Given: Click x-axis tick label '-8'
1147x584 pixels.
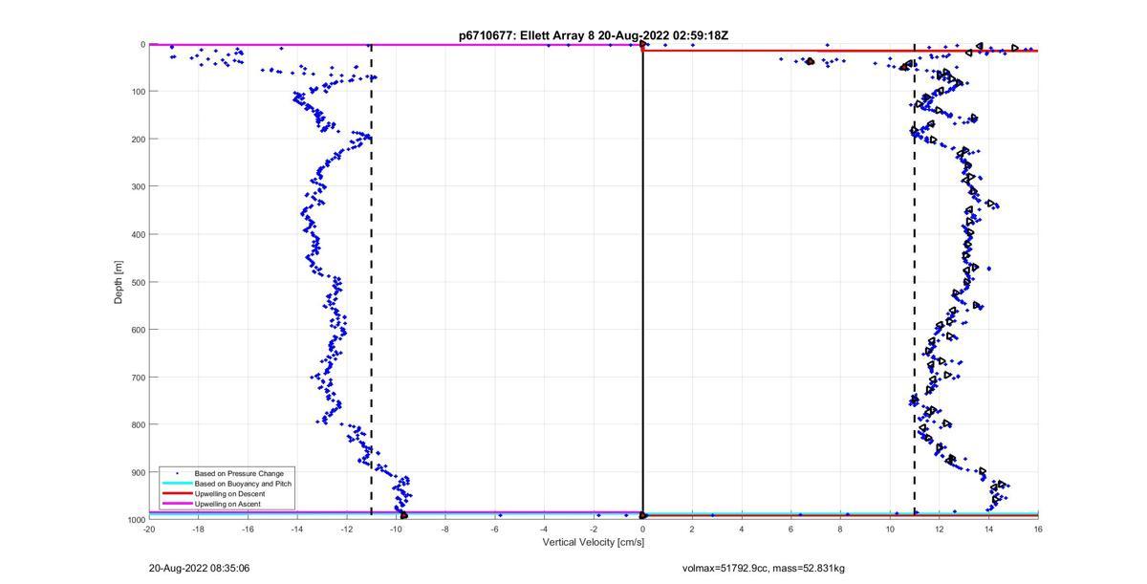Looking at the screenshot, I should pos(445,529).
